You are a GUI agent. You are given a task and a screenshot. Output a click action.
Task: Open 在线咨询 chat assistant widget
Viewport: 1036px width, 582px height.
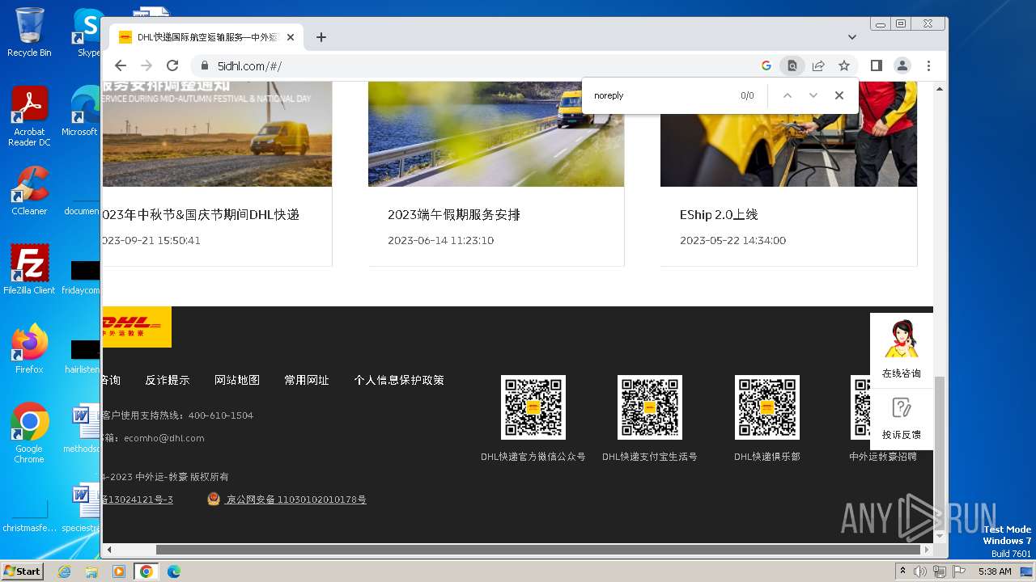(902, 350)
